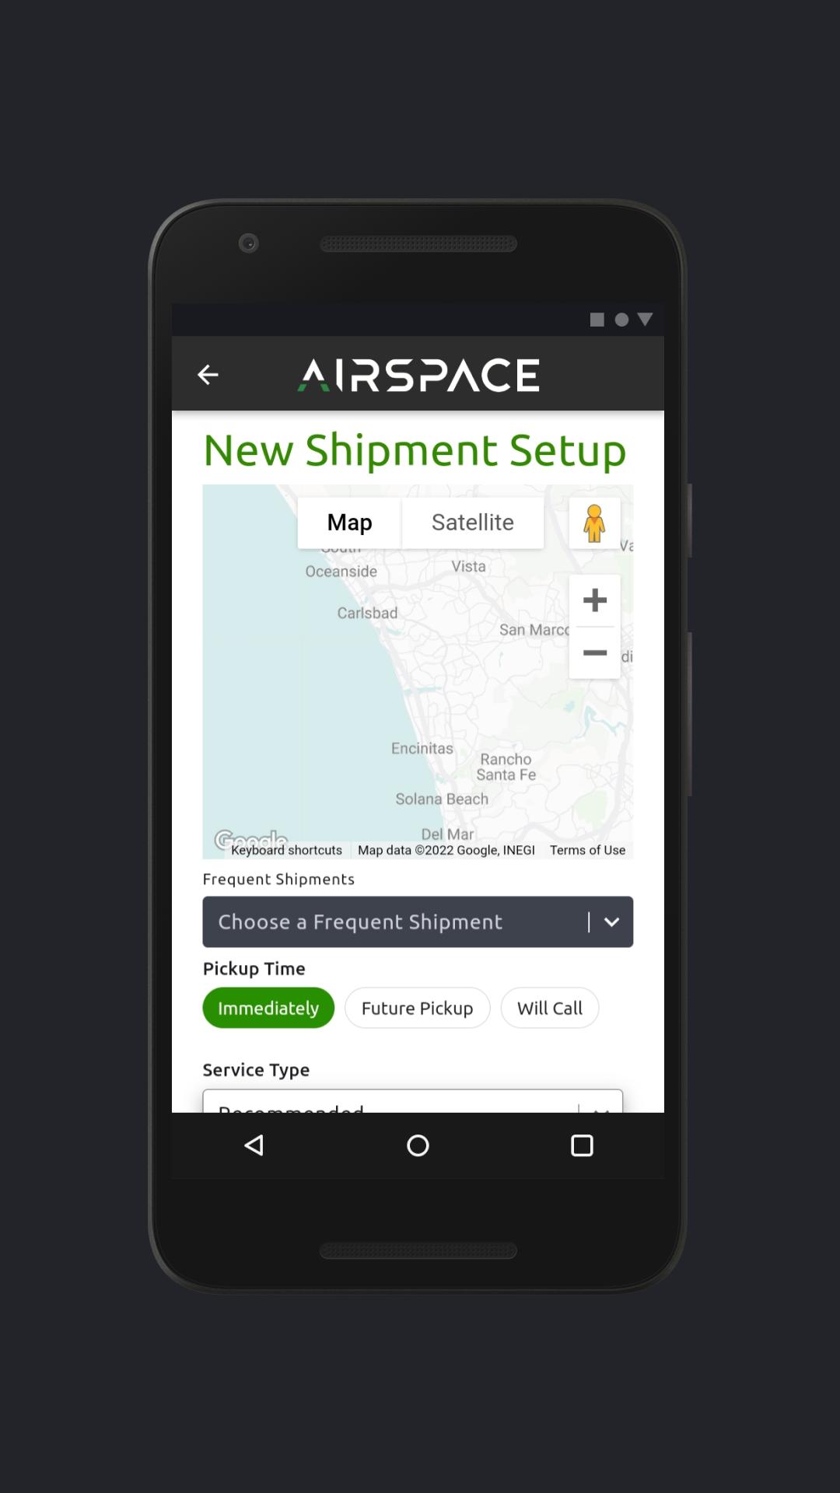Tap the Android home circle button
840x1493 pixels.
[418, 1145]
